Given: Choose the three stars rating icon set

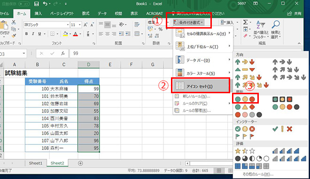Looking at the screenshot, I should click(x=245, y=151).
